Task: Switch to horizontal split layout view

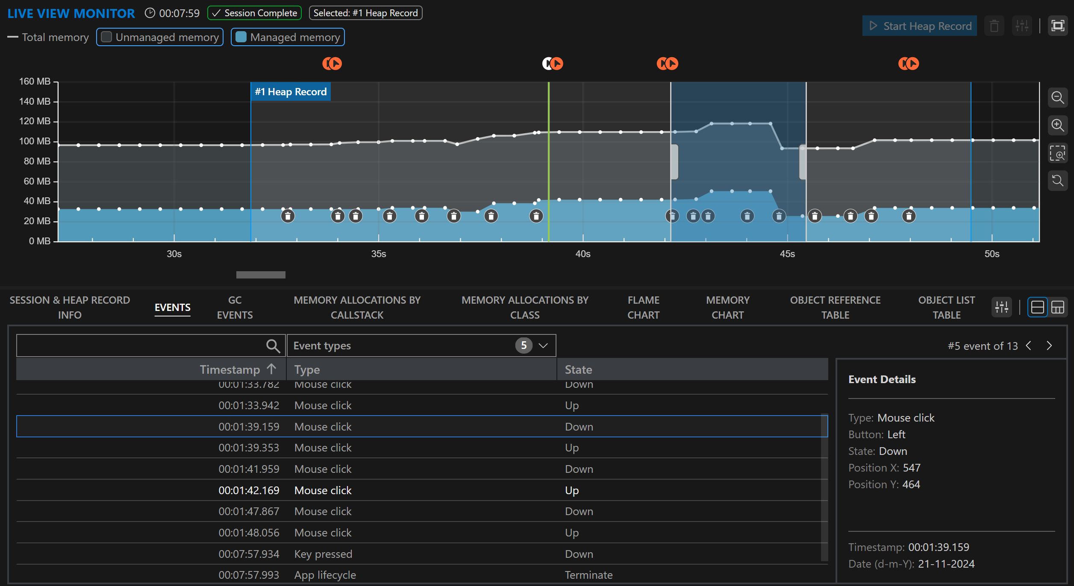Action: (1037, 307)
